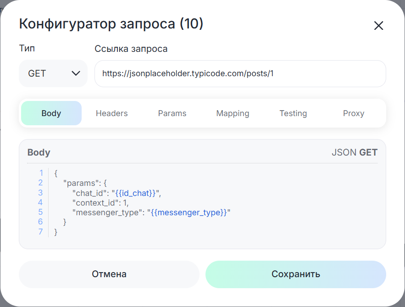The height and width of the screenshot is (307, 405).
Task: Click the {{messenger_type}} template variable
Action: pos(189,212)
